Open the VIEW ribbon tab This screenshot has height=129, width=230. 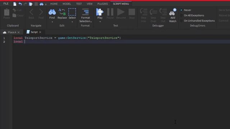point(89,4)
